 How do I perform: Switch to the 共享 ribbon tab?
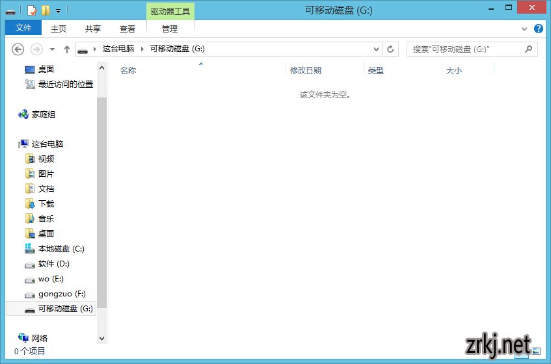tap(93, 29)
